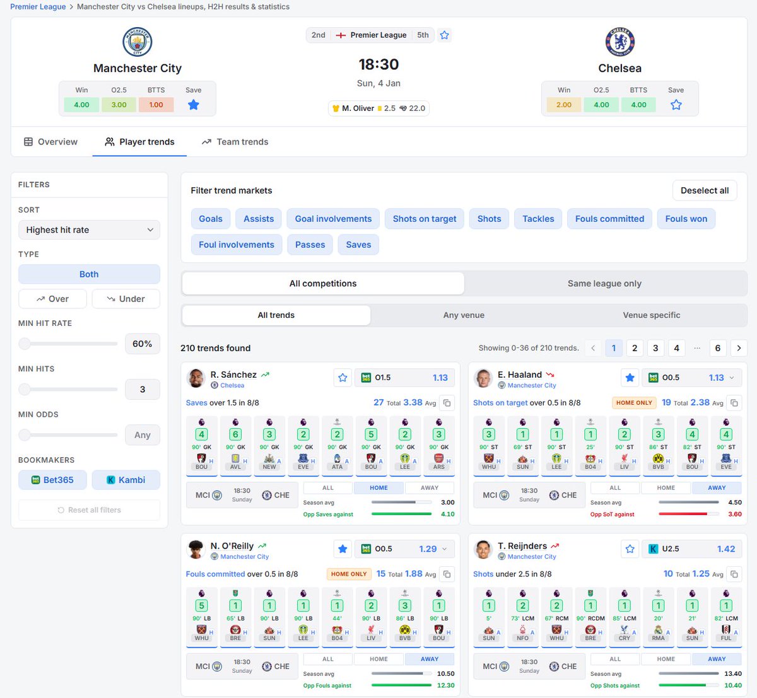
Task: Open page 2 of trends
Action: pyautogui.click(x=635, y=348)
